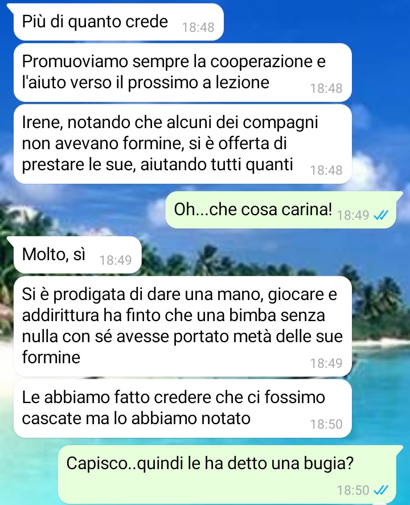Tap the 'Le abbiamo fatto credere' message
Viewport: 410px width, 505px height.
tap(183, 408)
